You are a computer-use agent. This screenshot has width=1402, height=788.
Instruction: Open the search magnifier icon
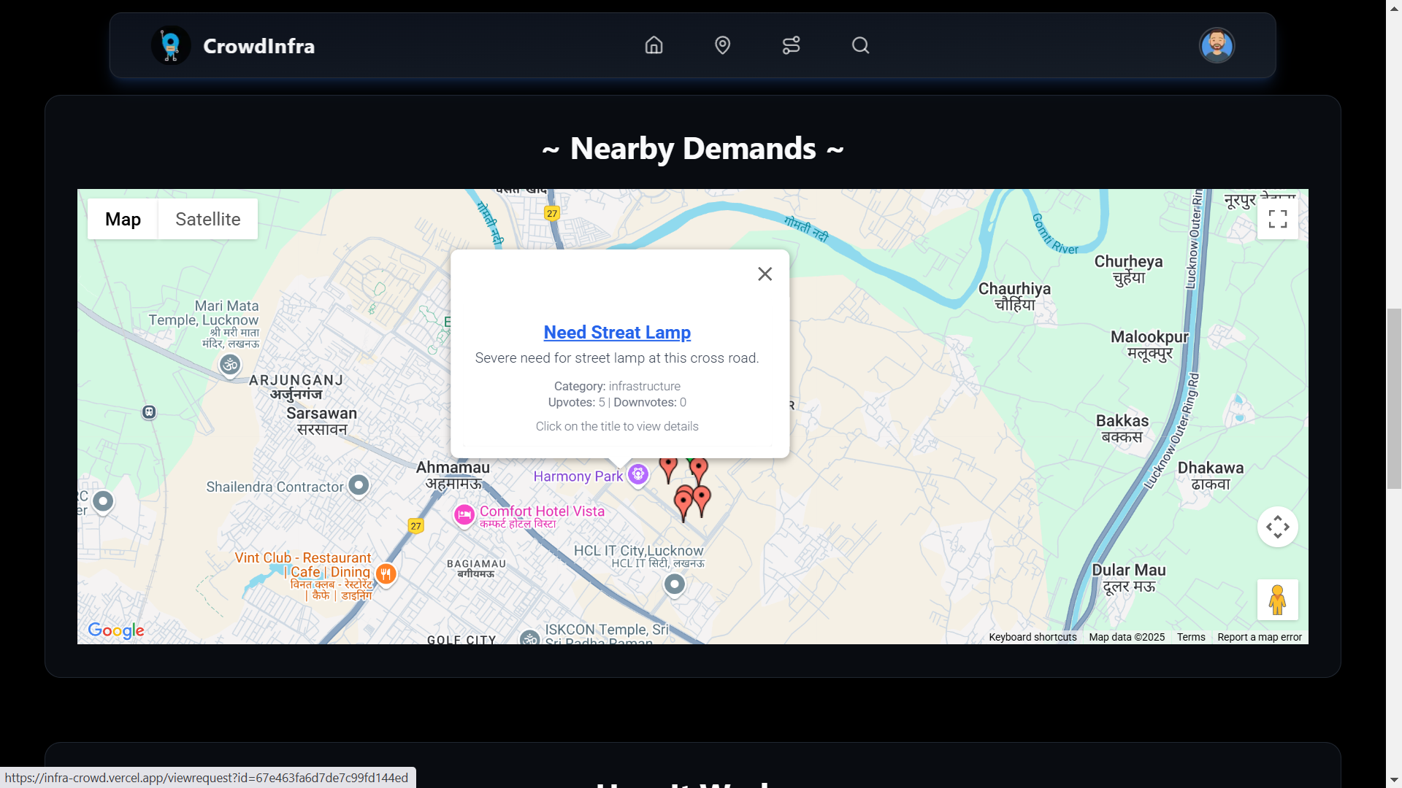pyautogui.click(x=860, y=45)
